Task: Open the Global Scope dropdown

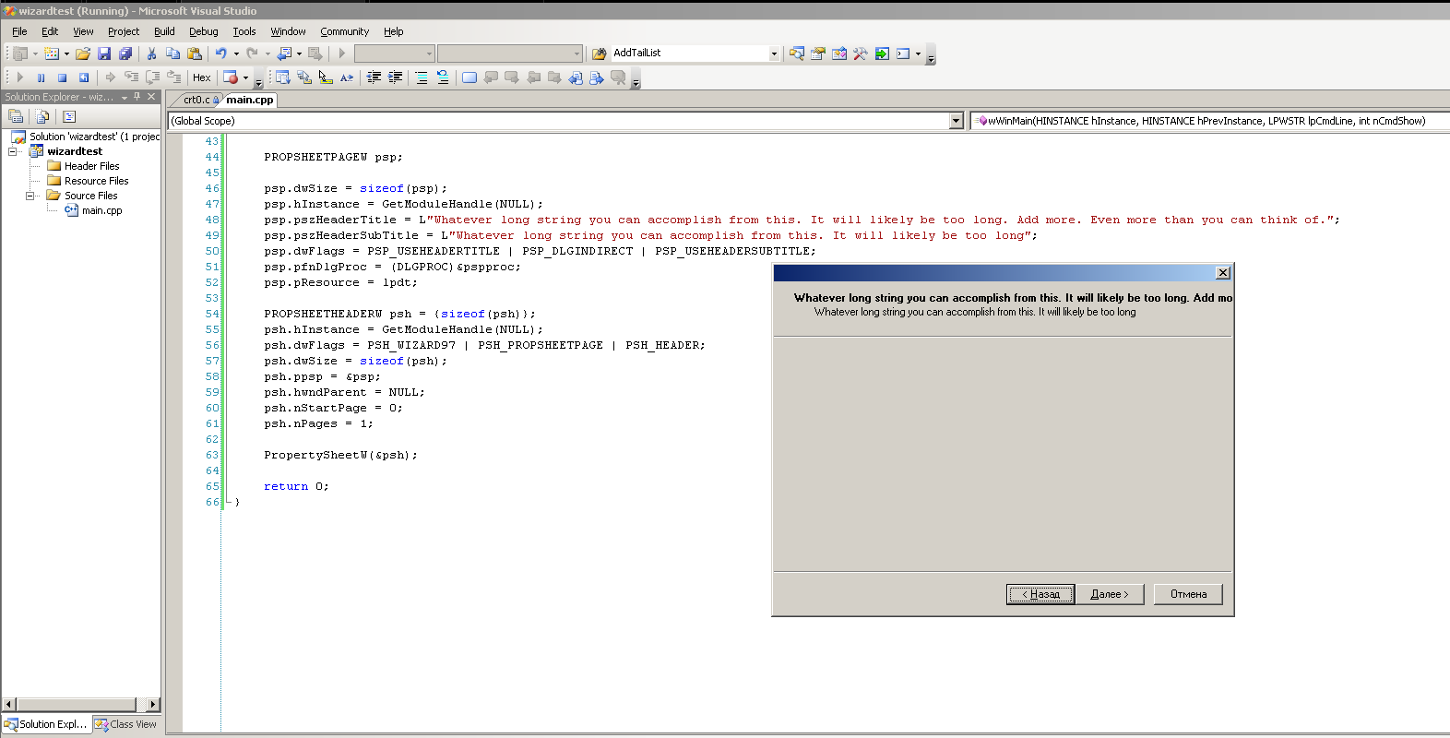Action: tap(956, 121)
